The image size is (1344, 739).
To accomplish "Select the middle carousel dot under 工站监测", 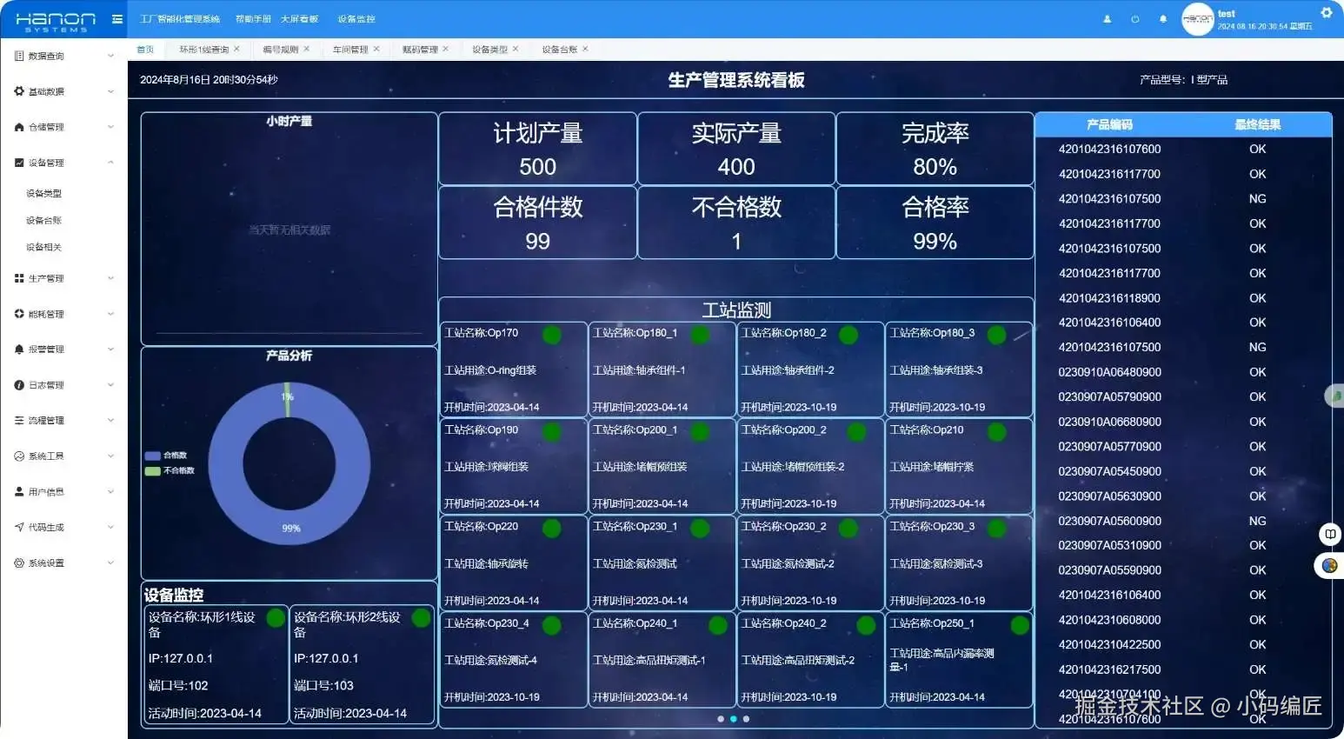I will 734,719.
